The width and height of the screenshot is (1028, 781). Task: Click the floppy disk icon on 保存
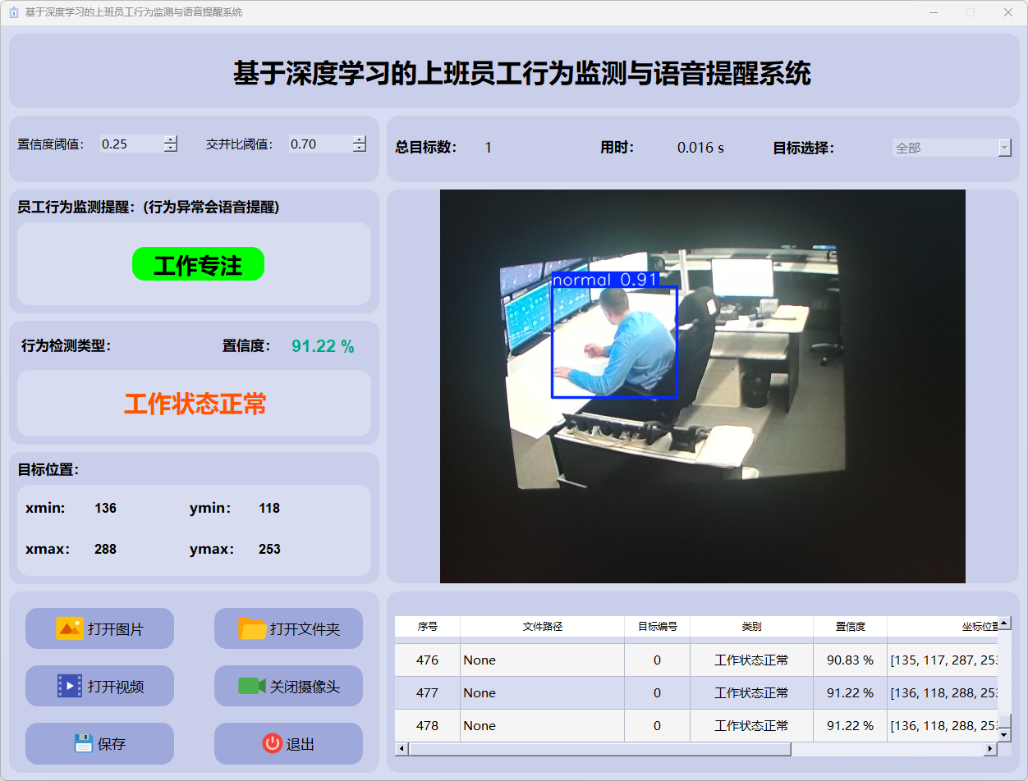coord(83,743)
